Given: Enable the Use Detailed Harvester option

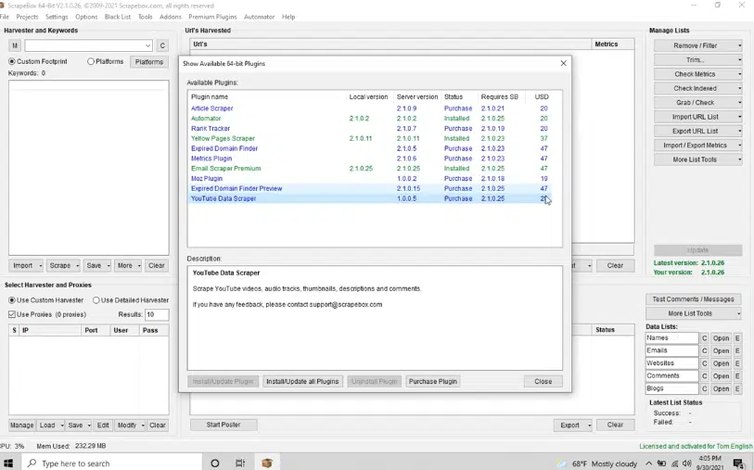Looking at the screenshot, I should click(x=96, y=300).
